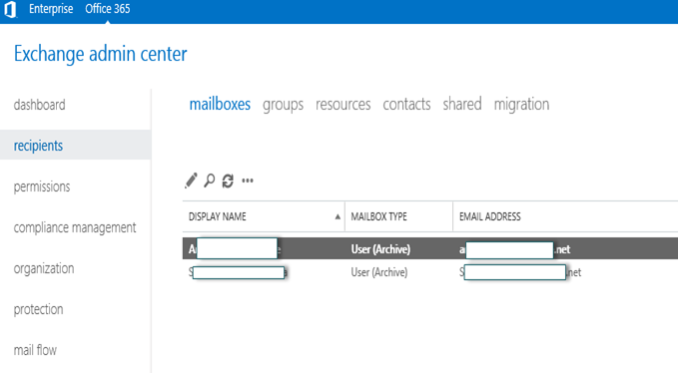Image resolution: width=678 pixels, height=373 pixels.
Task: Switch to the Enterprise header link
Action: click(51, 9)
